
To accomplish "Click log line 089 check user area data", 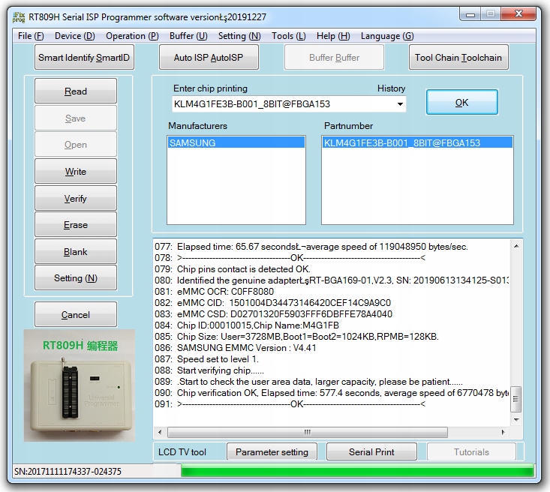I will pos(308,382).
